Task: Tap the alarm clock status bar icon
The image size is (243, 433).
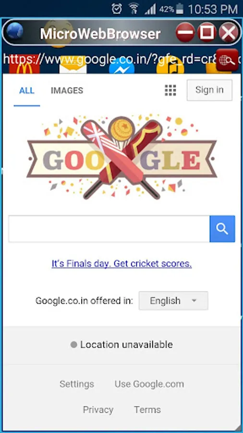Action: [x=117, y=9]
